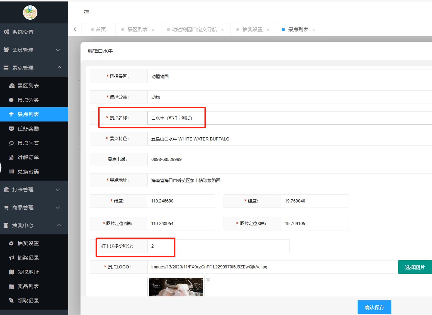
Task: Edit the 维度 field with 110.246690
Action: point(181,201)
